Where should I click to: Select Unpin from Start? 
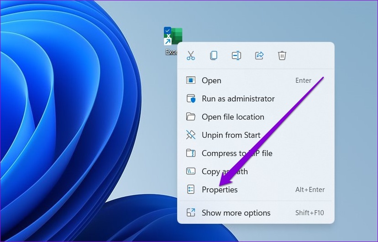click(256, 135)
